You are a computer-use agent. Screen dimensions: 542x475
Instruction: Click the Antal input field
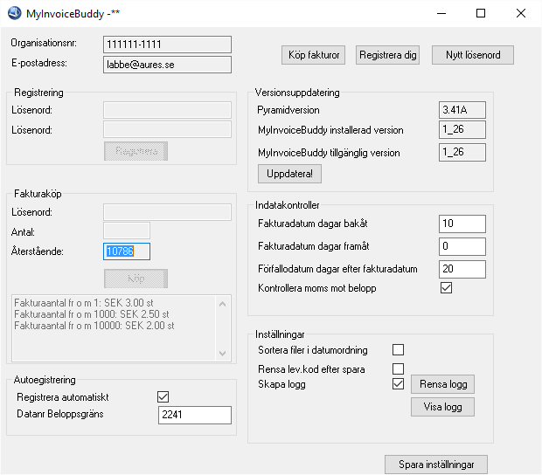(x=127, y=231)
